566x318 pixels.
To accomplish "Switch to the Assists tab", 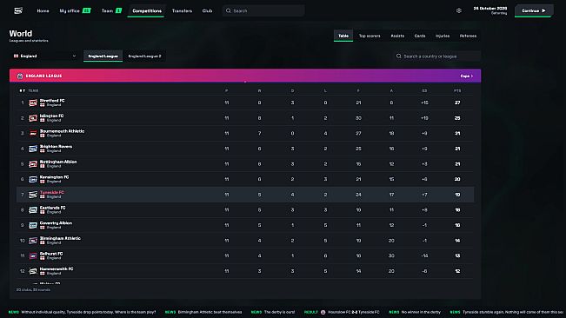I will pos(397,36).
